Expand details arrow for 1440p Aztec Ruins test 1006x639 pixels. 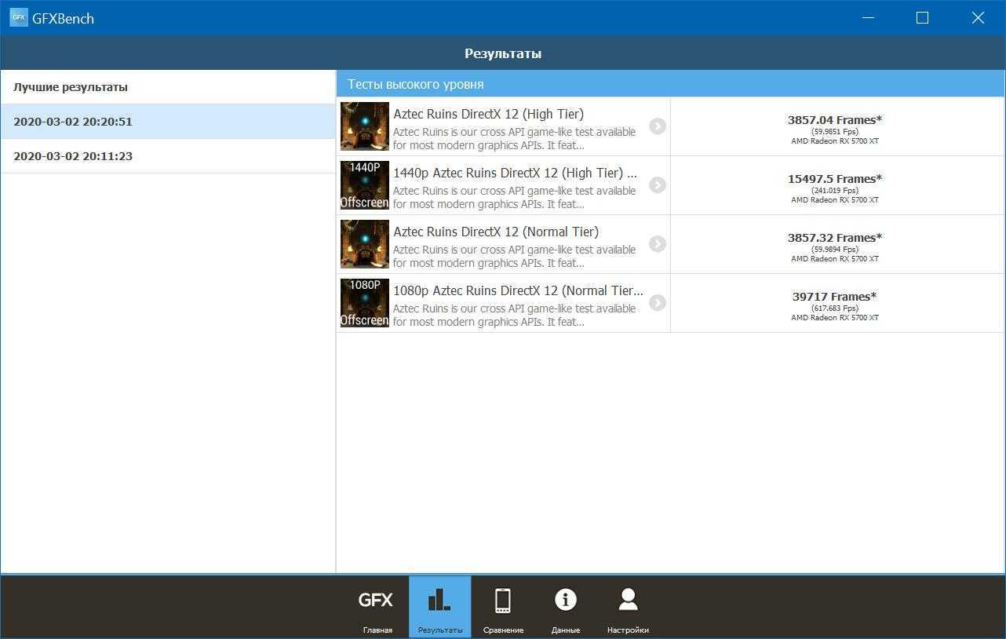(657, 185)
